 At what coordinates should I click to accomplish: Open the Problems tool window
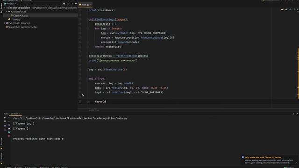coord(30,167)
